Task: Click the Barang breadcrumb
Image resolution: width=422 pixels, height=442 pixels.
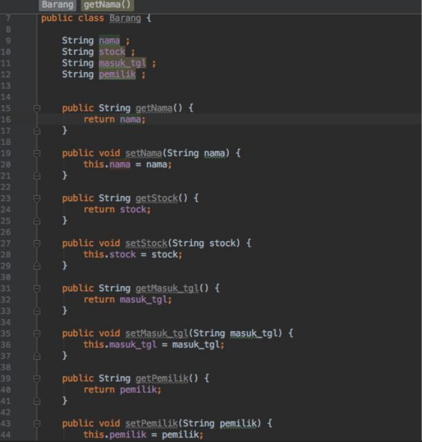Action: (x=57, y=5)
